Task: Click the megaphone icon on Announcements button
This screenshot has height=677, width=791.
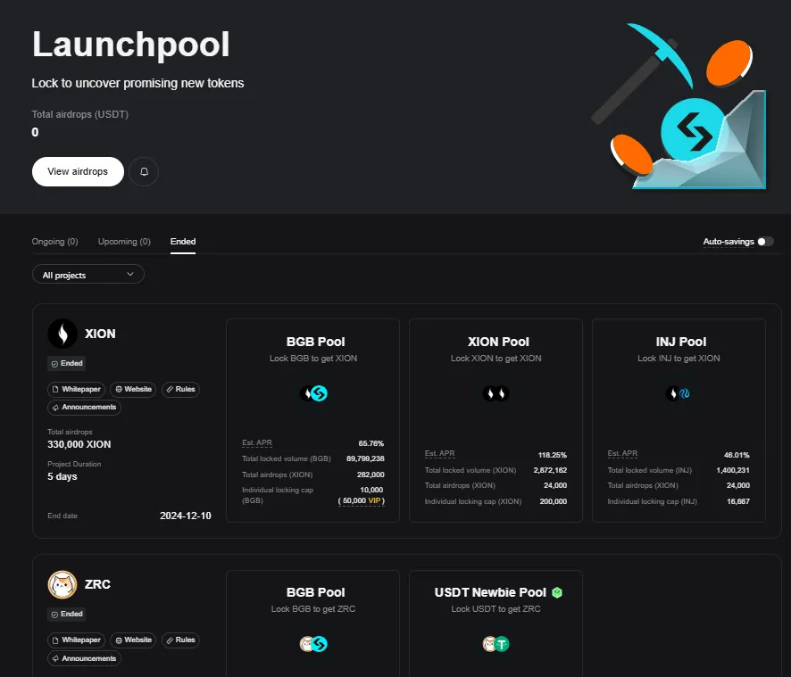Action: click(54, 407)
